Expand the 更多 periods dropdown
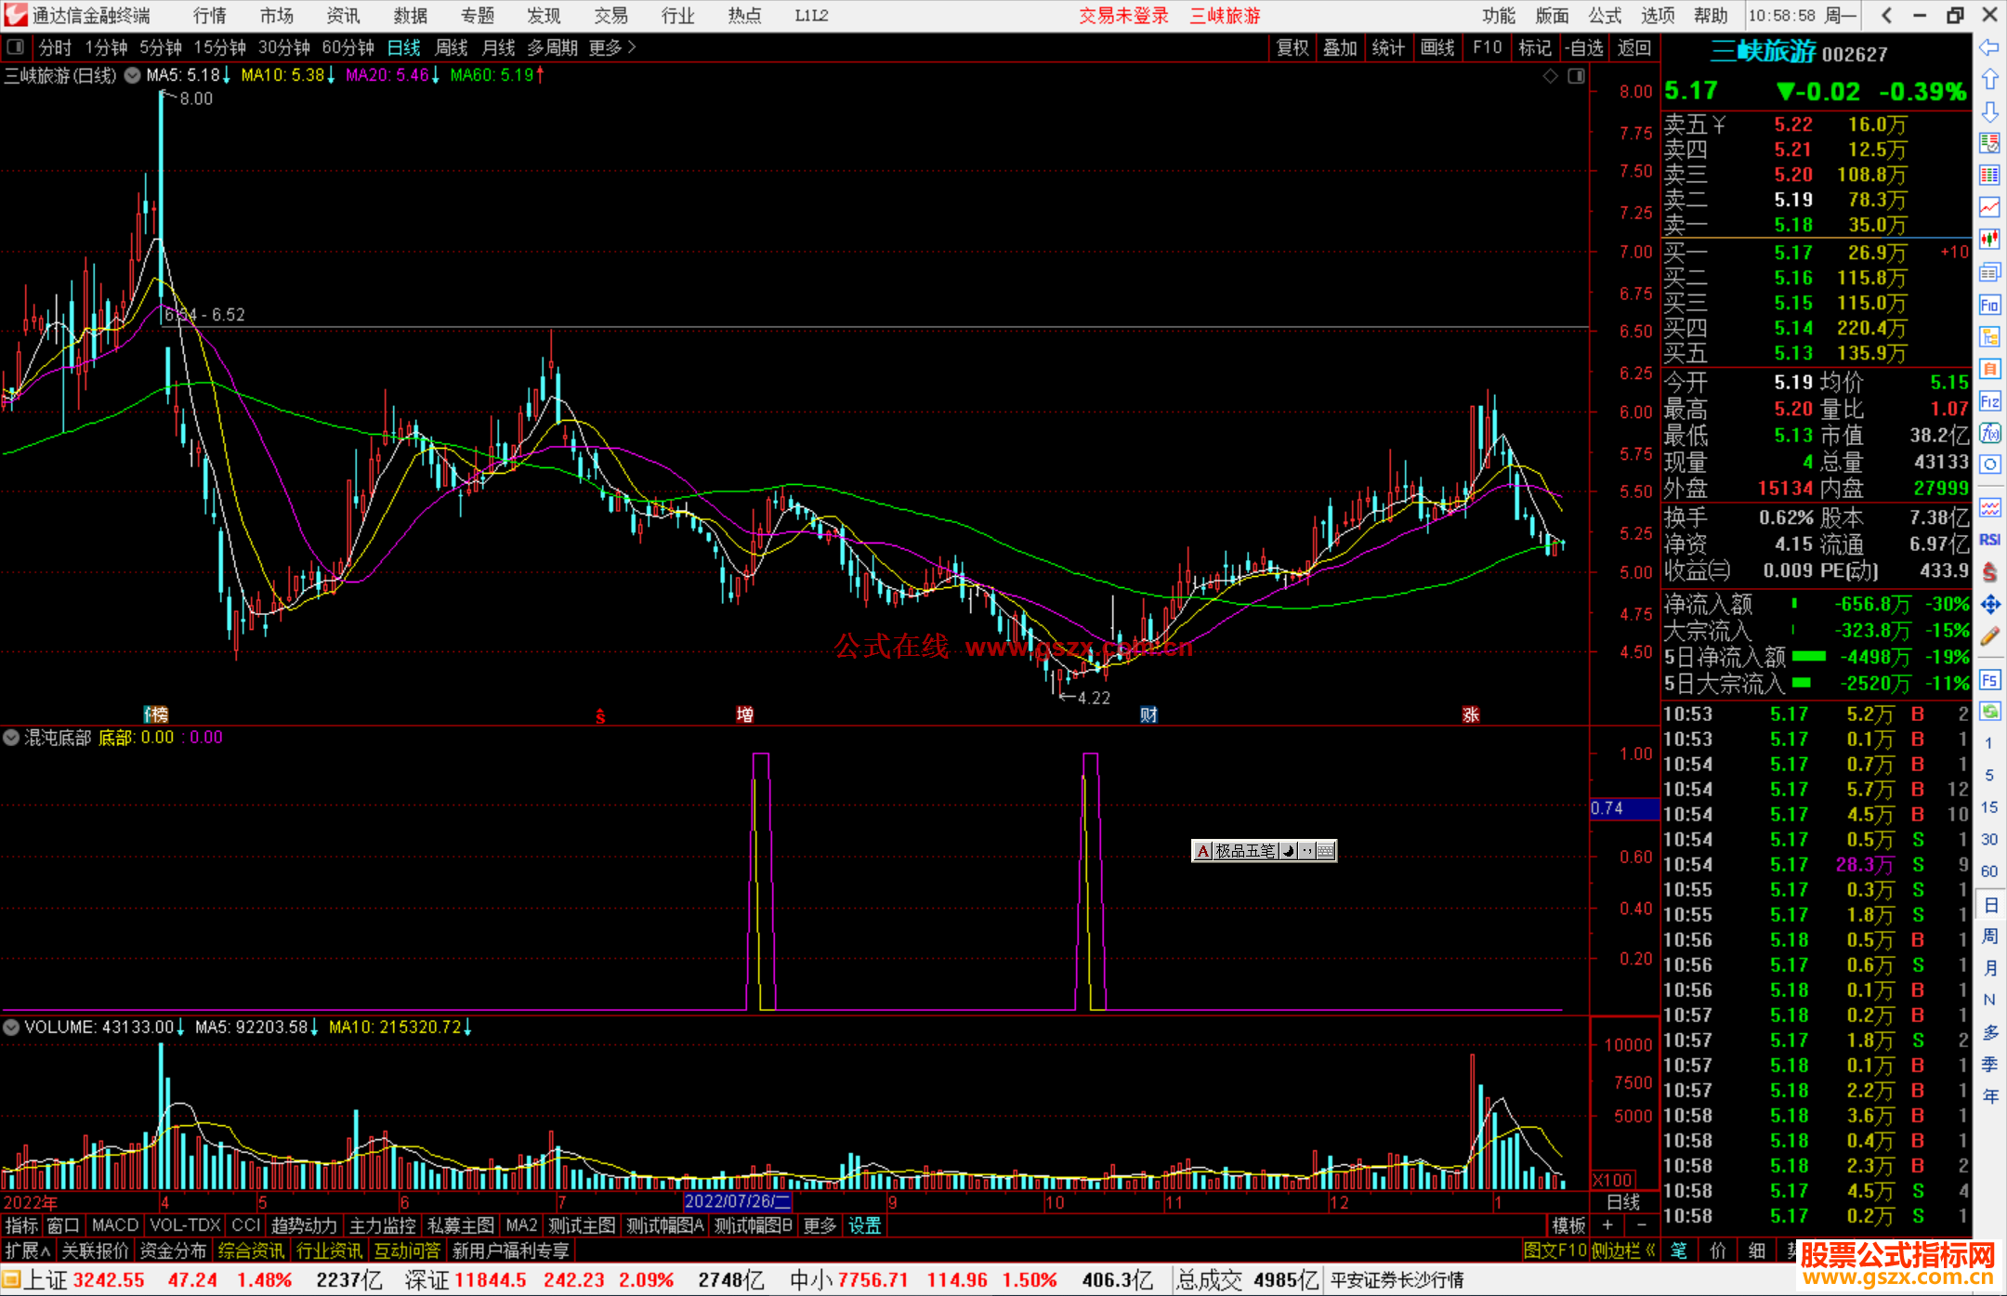 [611, 47]
